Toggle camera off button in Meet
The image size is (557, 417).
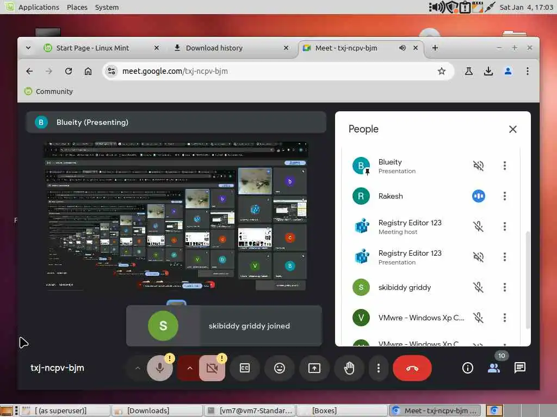(x=212, y=368)
